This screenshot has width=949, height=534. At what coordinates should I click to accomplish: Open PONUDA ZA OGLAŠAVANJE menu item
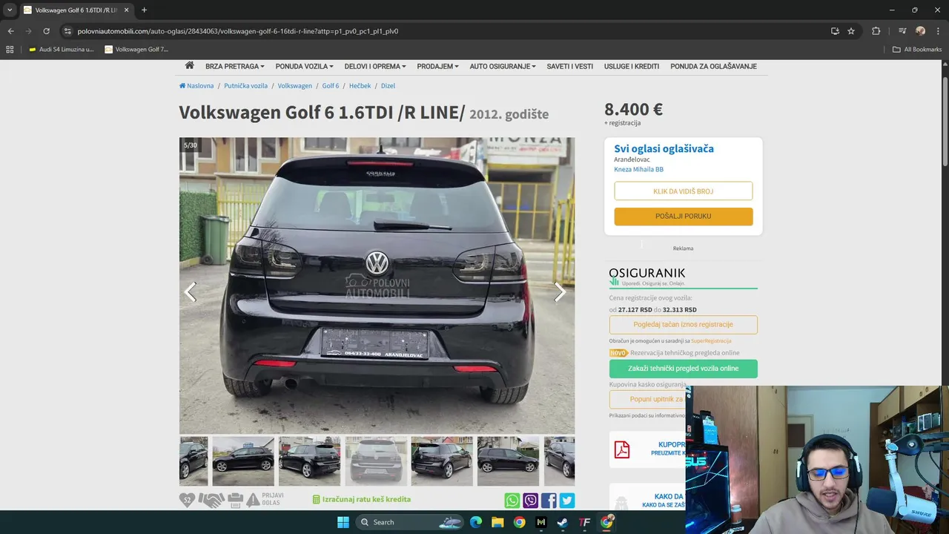pos(713,66)
